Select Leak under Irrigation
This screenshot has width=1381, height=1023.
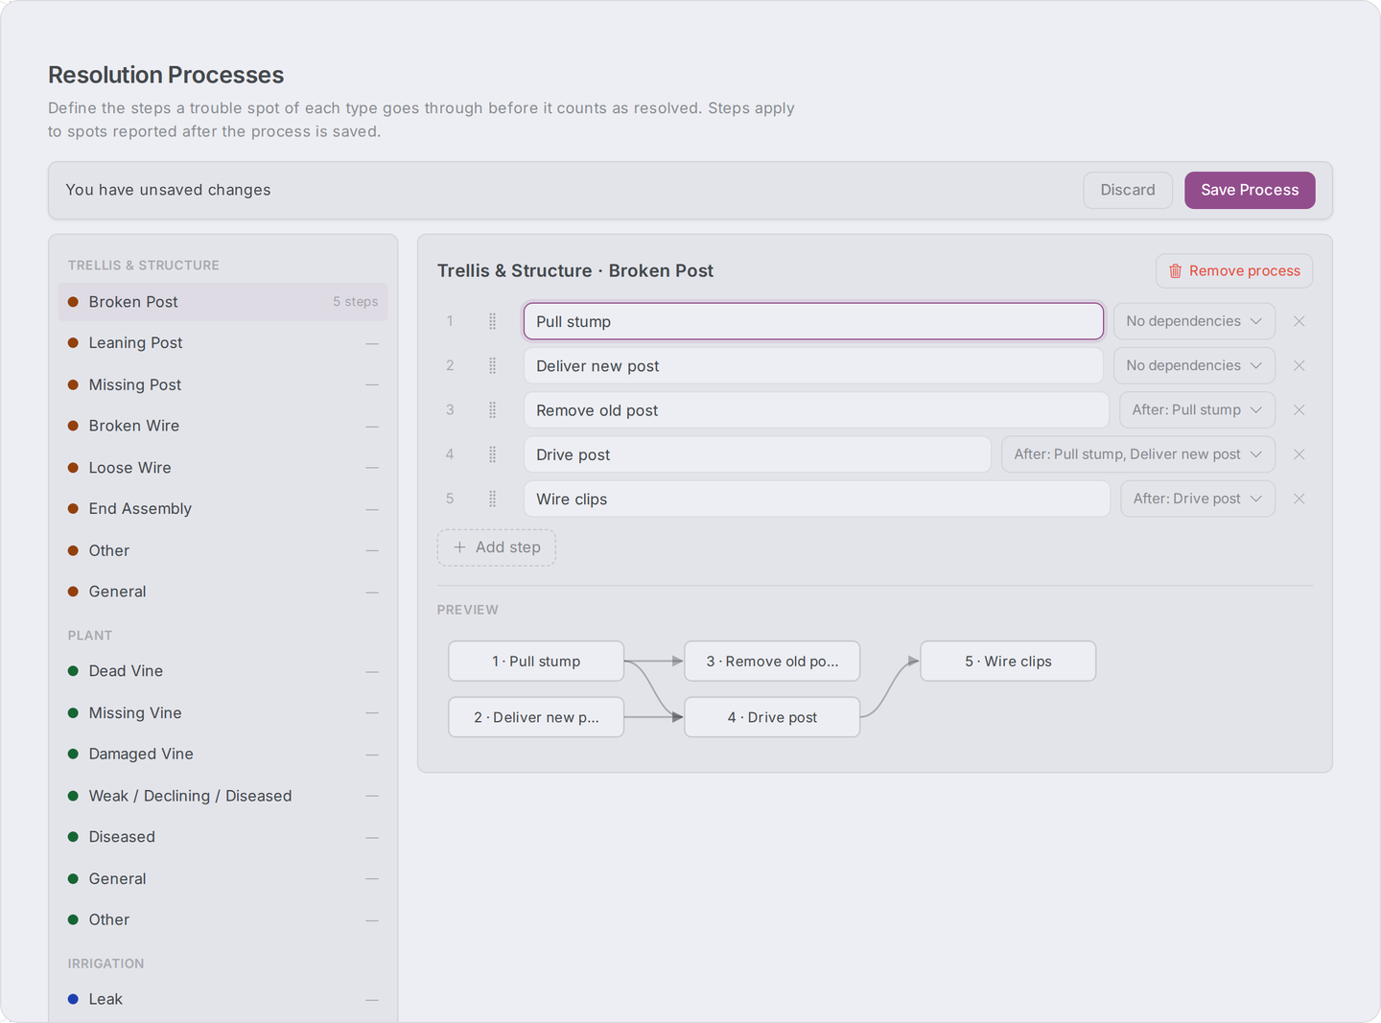tap(222, 999)
